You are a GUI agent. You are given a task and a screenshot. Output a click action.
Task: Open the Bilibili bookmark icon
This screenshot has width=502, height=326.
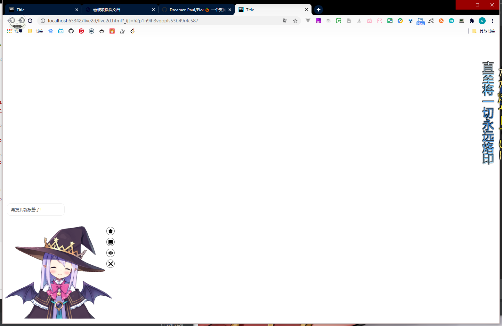[61, 31]
